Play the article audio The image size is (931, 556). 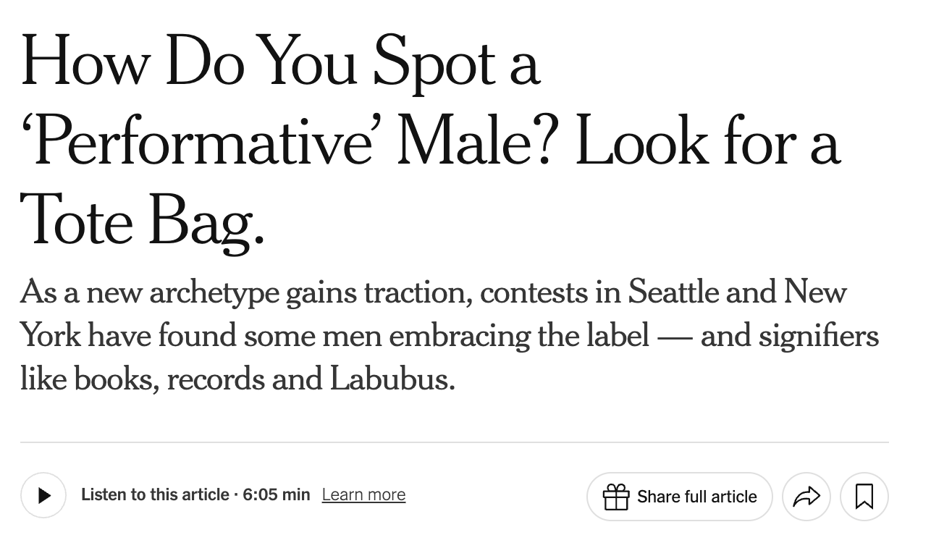click(x=43, y=496)
